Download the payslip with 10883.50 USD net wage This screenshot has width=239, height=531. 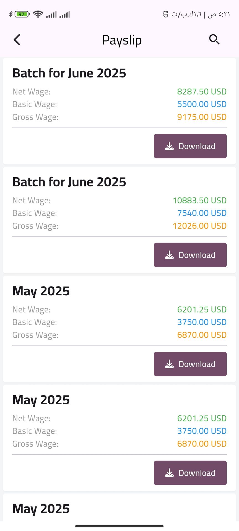[x=190, y=255]
